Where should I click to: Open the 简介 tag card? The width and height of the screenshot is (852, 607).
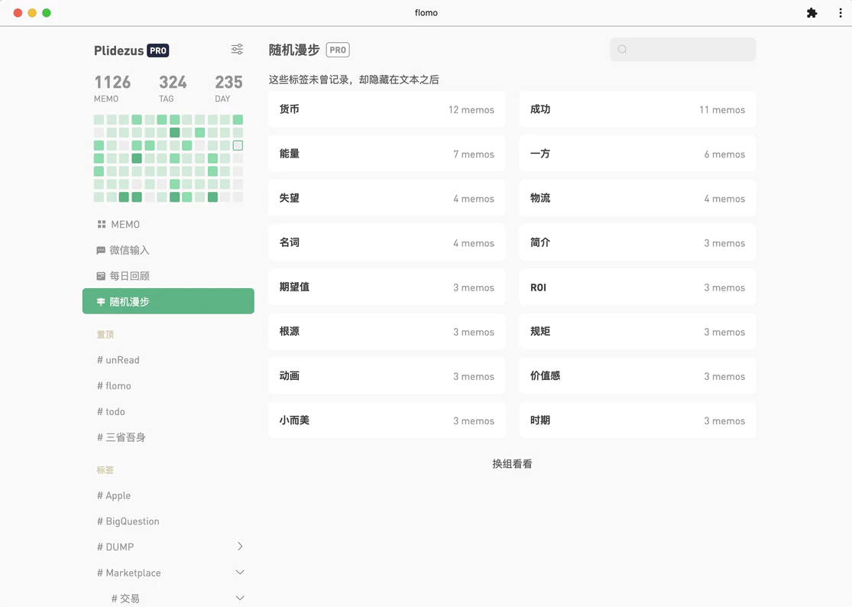637,243
